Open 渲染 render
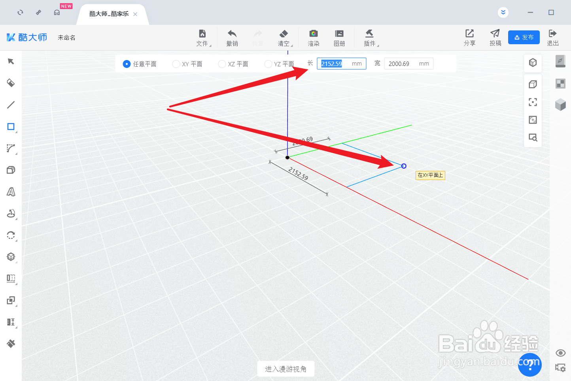The height and width of the screenshot is (381, 571). pyautogui.click(x=314, y=38)
